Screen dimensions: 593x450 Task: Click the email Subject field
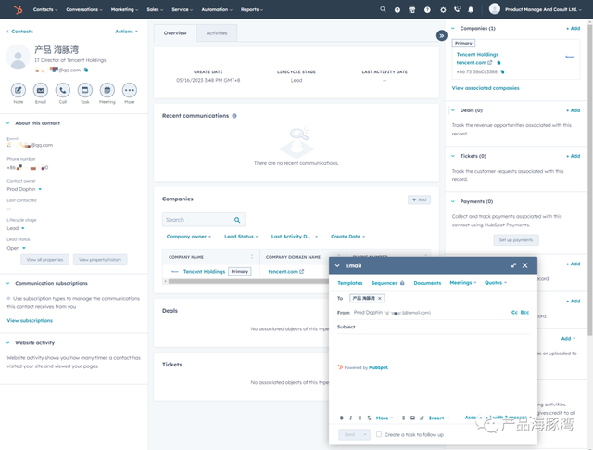coord(434,327)
